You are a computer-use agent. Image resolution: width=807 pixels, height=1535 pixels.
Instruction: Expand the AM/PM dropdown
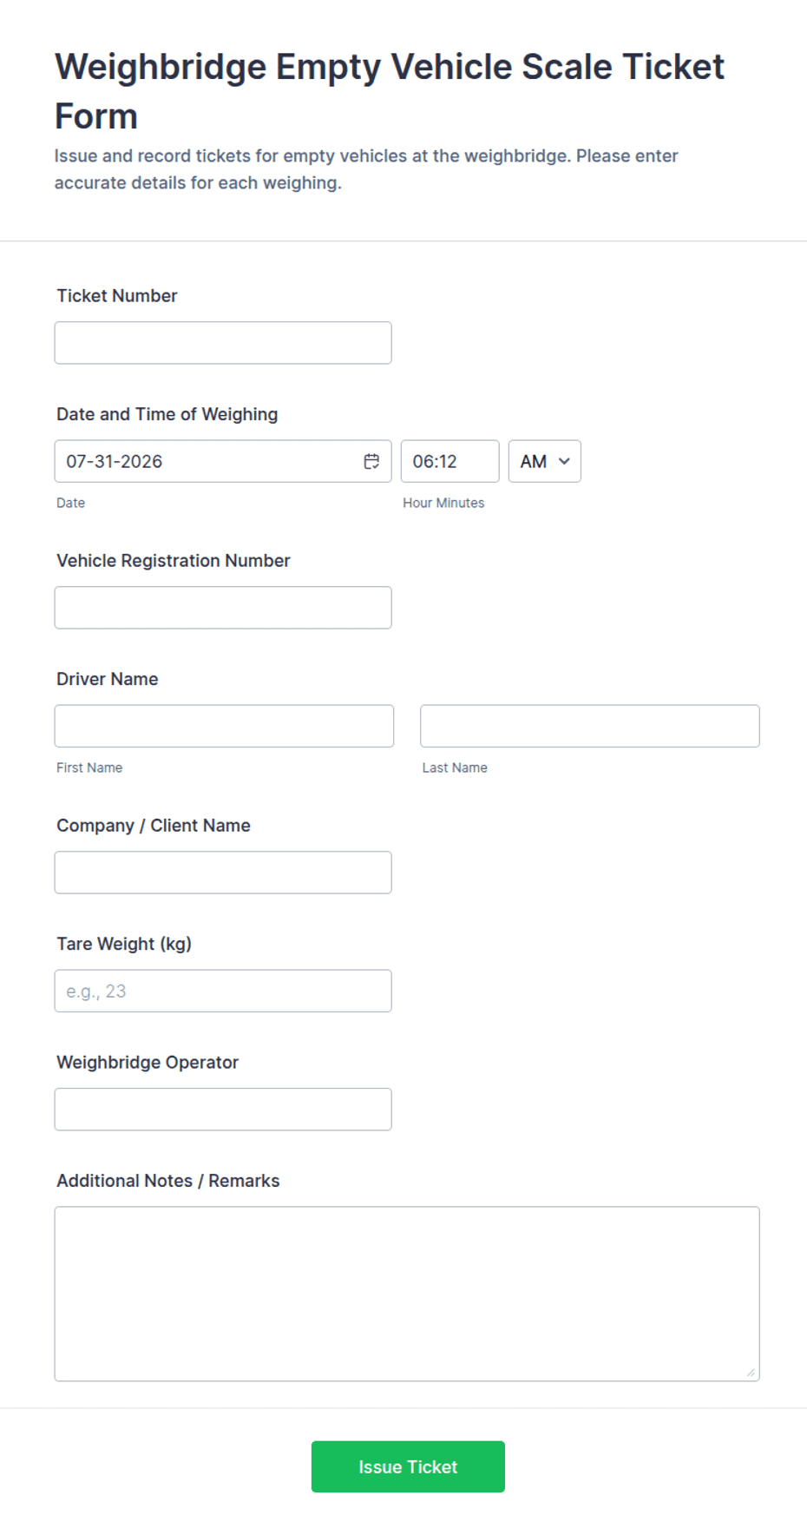tap(544, 461)
